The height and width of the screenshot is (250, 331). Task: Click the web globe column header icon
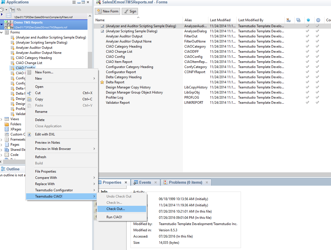click(x=318, y=20)
